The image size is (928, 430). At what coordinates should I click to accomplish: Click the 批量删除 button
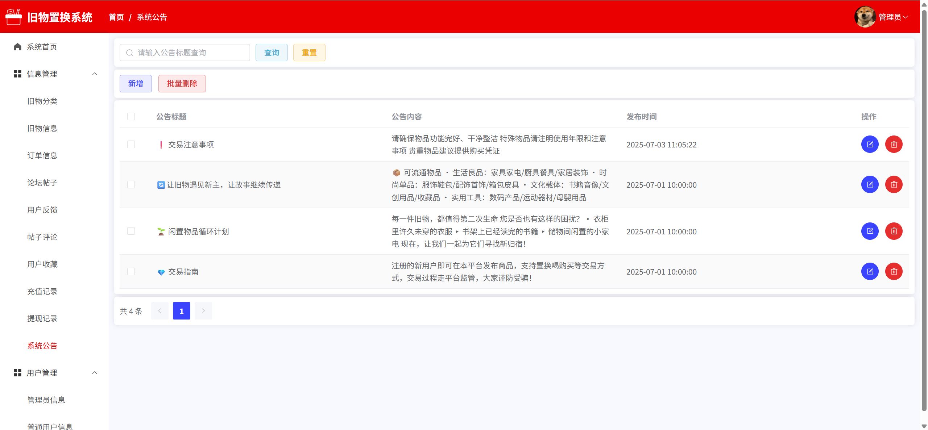[x=182, y=84]
